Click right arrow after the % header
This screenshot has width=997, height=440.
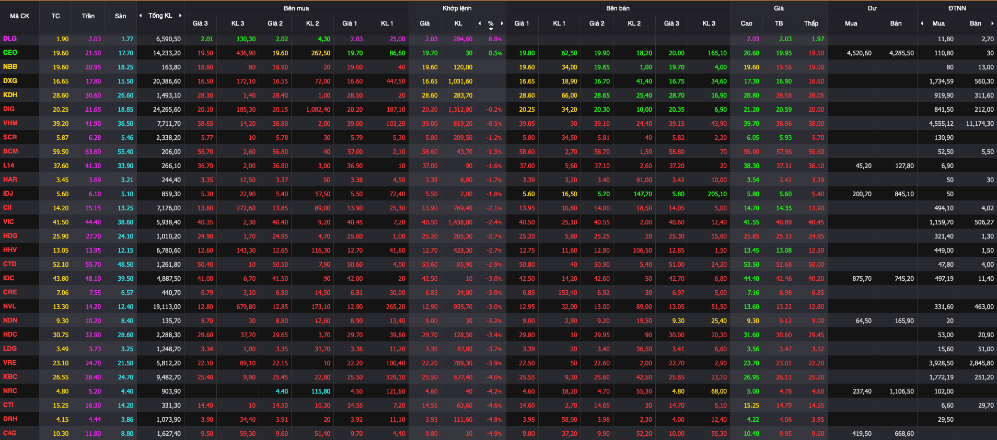pyautogui.click(x=502, y=23)
